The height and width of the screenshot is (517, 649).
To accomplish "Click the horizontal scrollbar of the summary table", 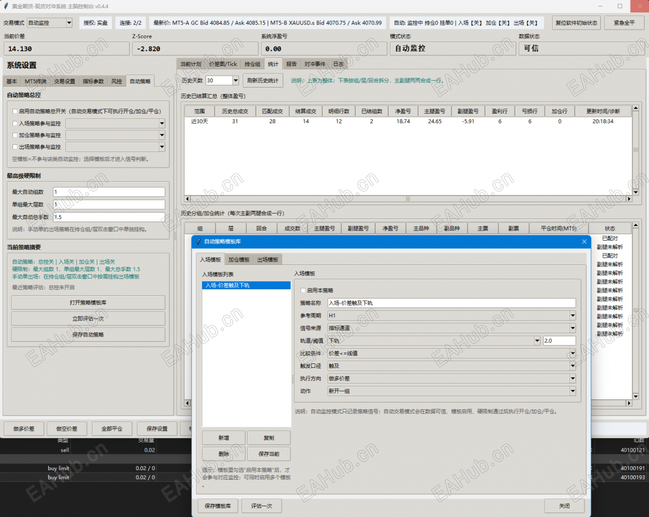I will 408,199.
